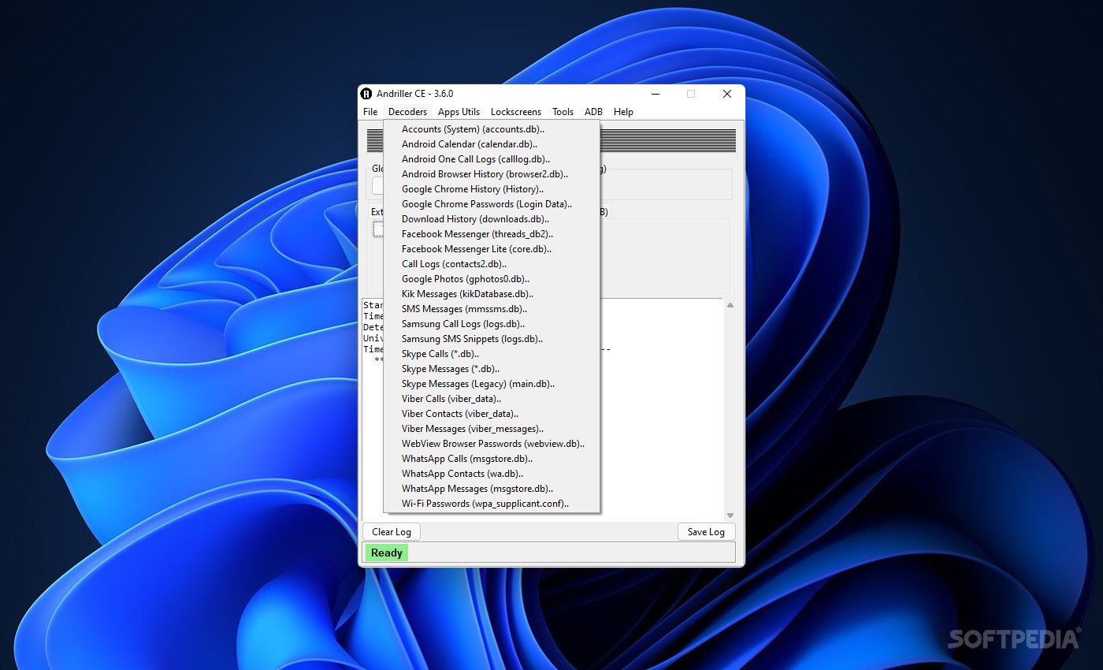
Task: Choose Google Chrome Passwords (Login Data)
Action: pyautogui.click(x=492, y=204)
